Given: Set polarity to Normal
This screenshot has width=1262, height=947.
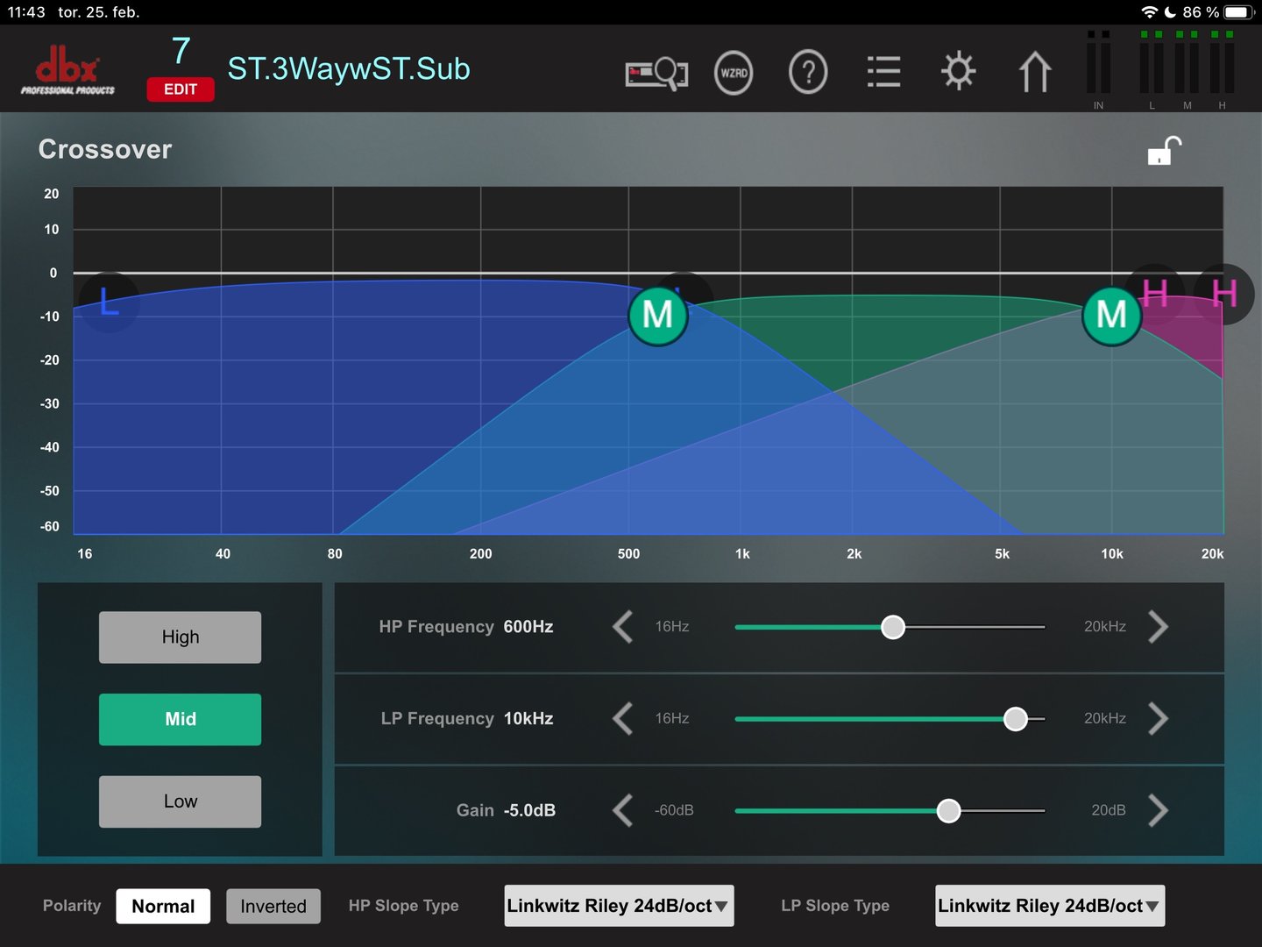Looking at the screenshot, I should pos(163,907).
